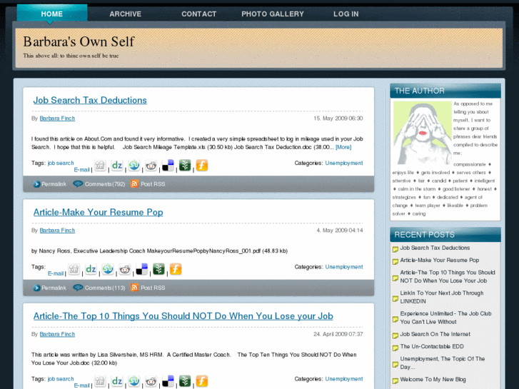Open the author's portrait image
The image size is (519, 389).
[423, 133]
